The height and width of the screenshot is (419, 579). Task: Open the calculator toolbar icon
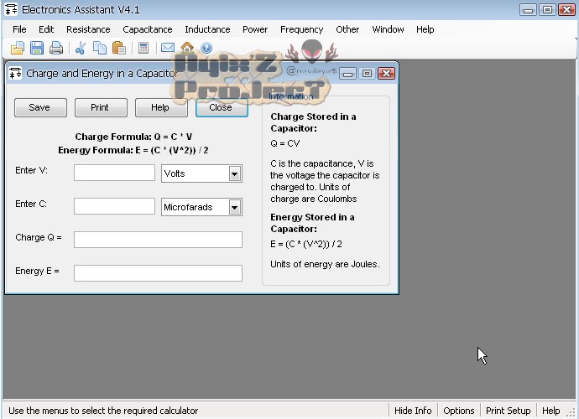click(x=143, y=48)
